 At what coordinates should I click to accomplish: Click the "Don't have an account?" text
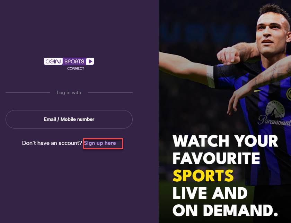click(52, 143)
